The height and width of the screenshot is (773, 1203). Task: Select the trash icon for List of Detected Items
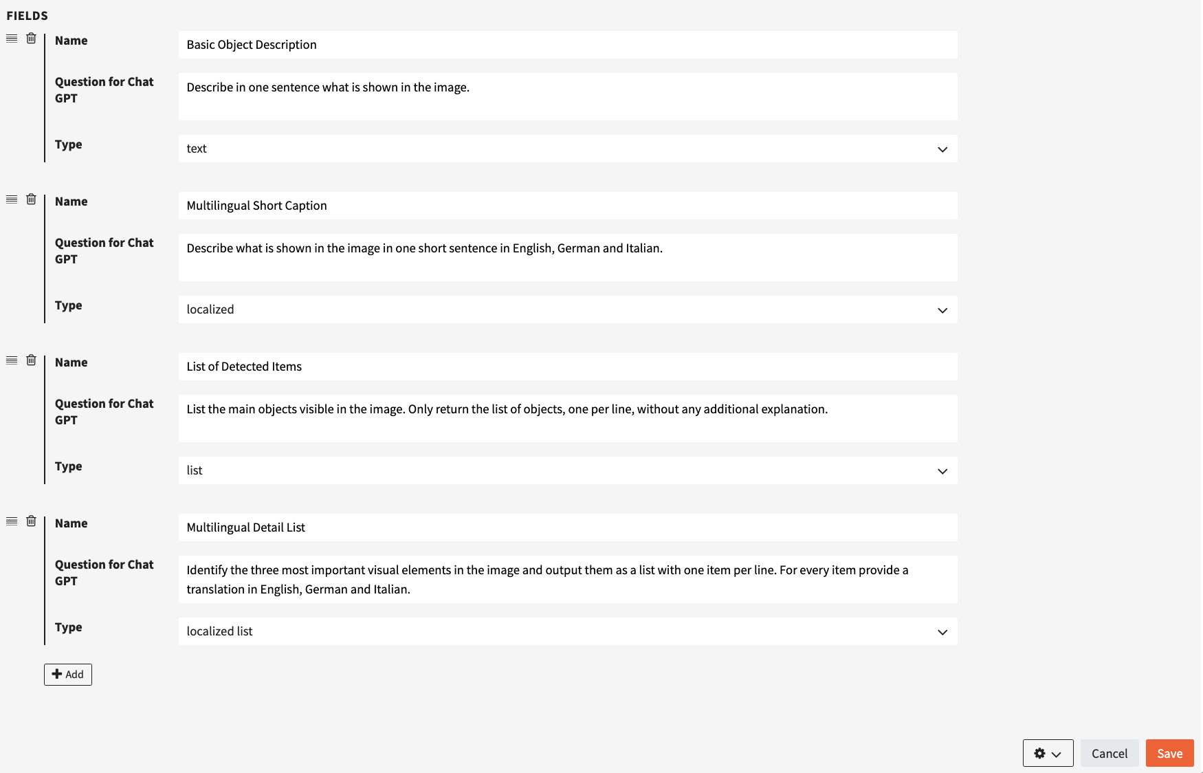31,360
